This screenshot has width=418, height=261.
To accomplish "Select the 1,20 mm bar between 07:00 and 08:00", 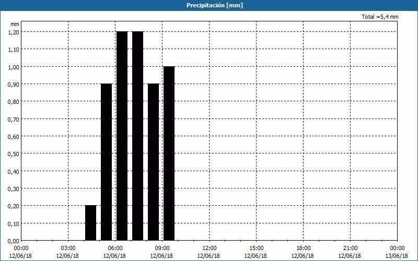I will click(138, 136).
